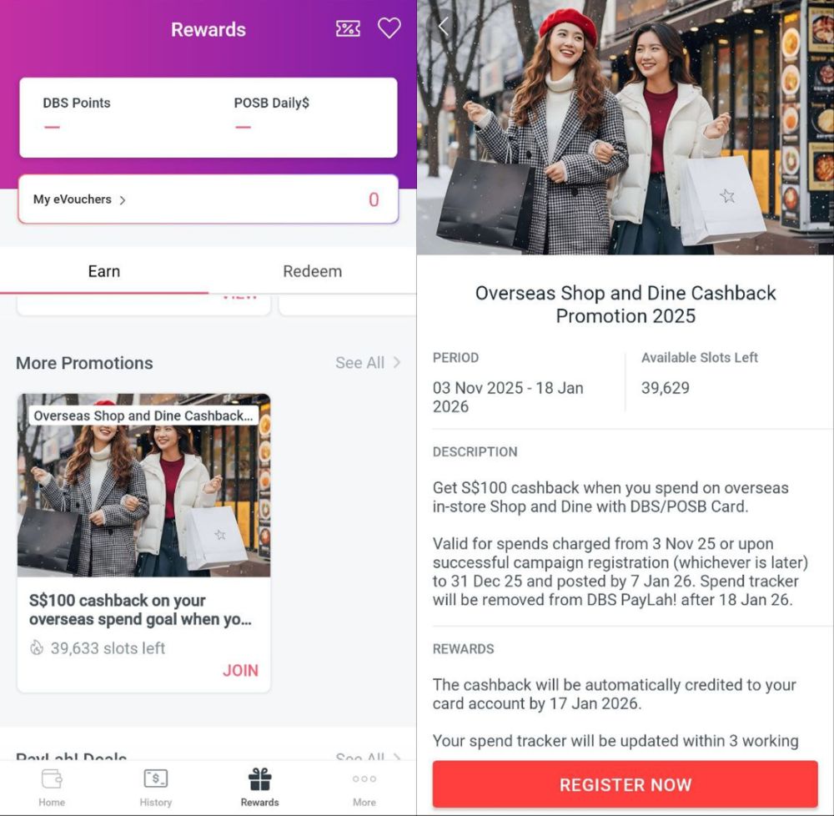Click JOIN on the cashback promotion card

[240, 670]
